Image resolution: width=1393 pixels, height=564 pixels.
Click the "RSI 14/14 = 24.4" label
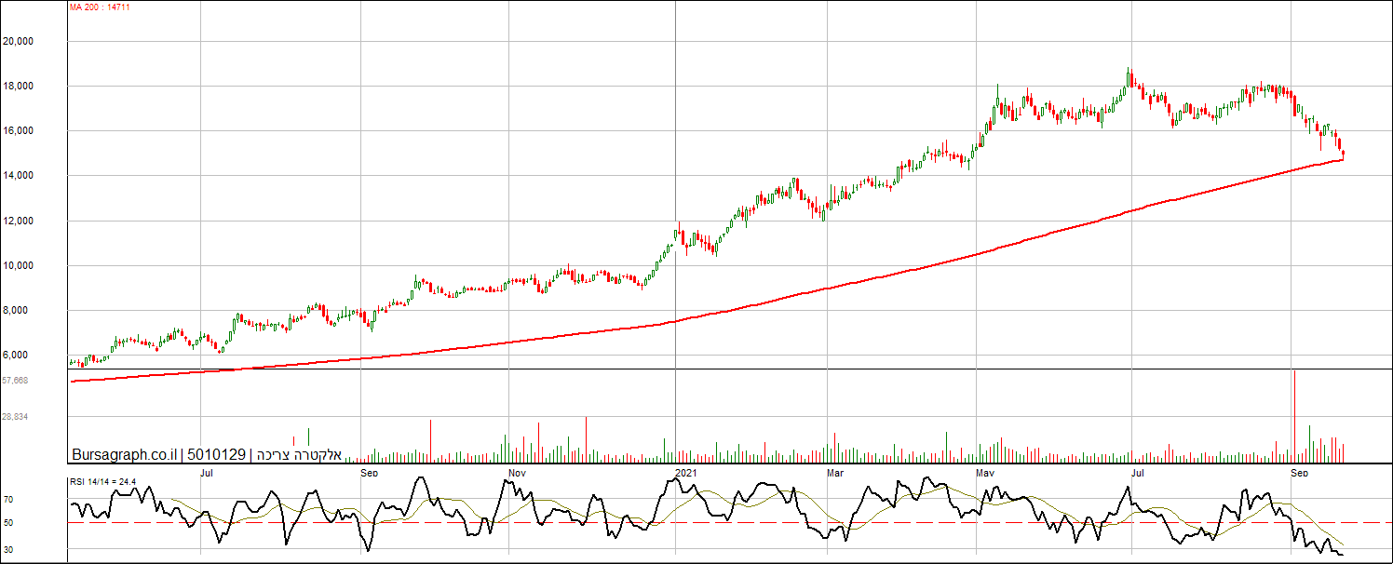tap(103, 482)
